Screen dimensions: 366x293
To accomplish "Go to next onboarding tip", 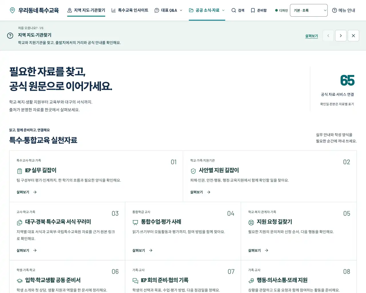I will (x=341, y=36).
